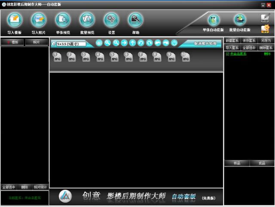Click the flip left arrow icon
The image size is (275, 207).
(x=158, y=43)
